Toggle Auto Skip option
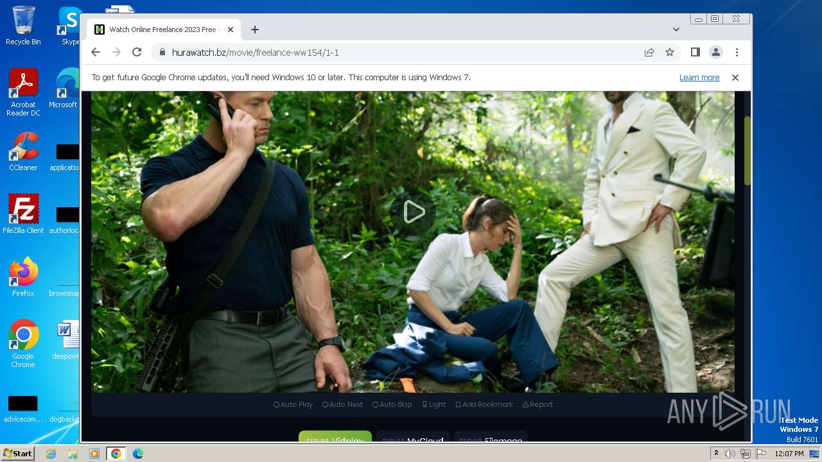 pyautogui.click(x=392, y=404)
